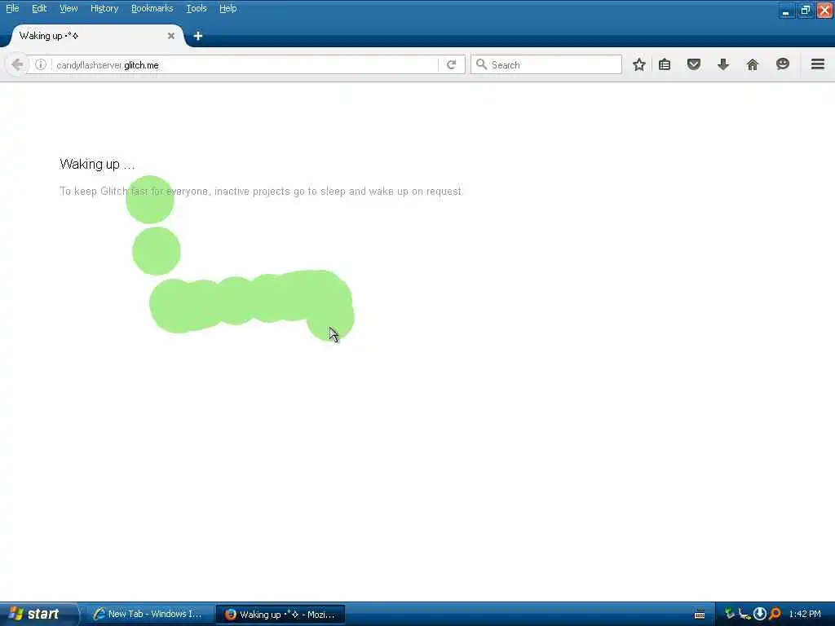Minimize the Firefox window
Screen dimensions: 835x626
[x=786, y=10]
